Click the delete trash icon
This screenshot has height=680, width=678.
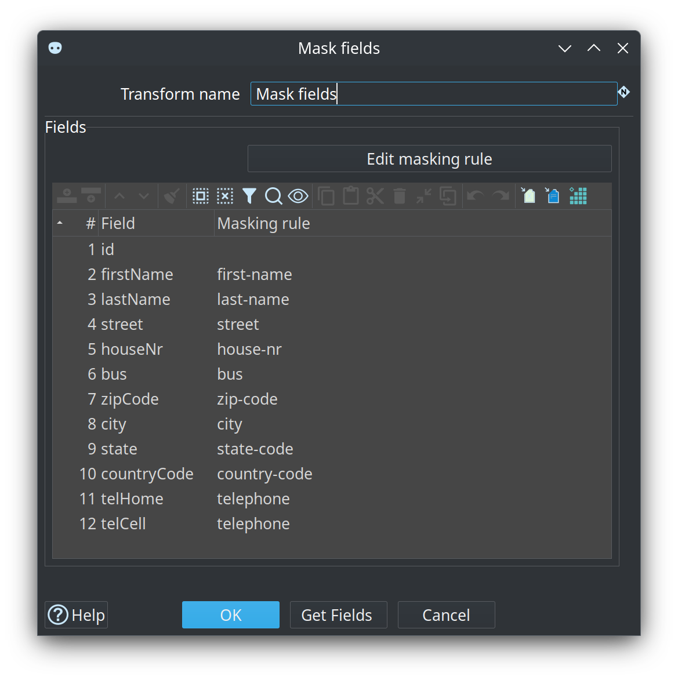tap(399, 196)
